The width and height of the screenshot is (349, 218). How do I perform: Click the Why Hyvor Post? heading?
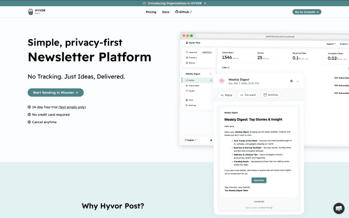click(x=113, y=206)
